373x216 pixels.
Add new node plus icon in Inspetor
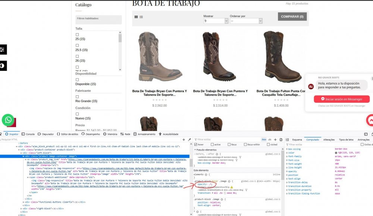(184, 140)
